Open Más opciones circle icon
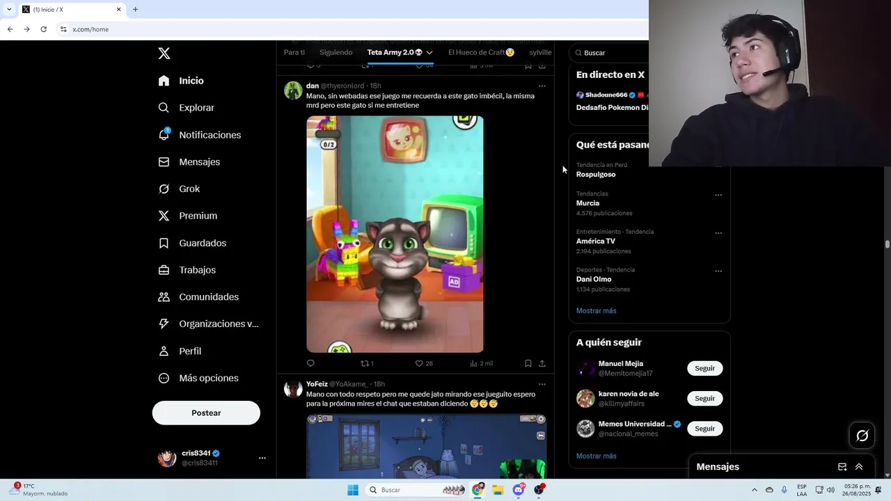 pyautogui.click(x=164, y=378)
